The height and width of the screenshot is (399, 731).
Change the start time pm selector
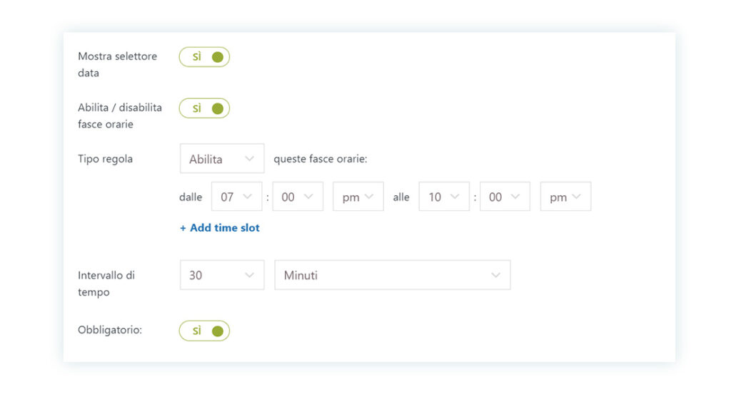click(x=358, y=197)
